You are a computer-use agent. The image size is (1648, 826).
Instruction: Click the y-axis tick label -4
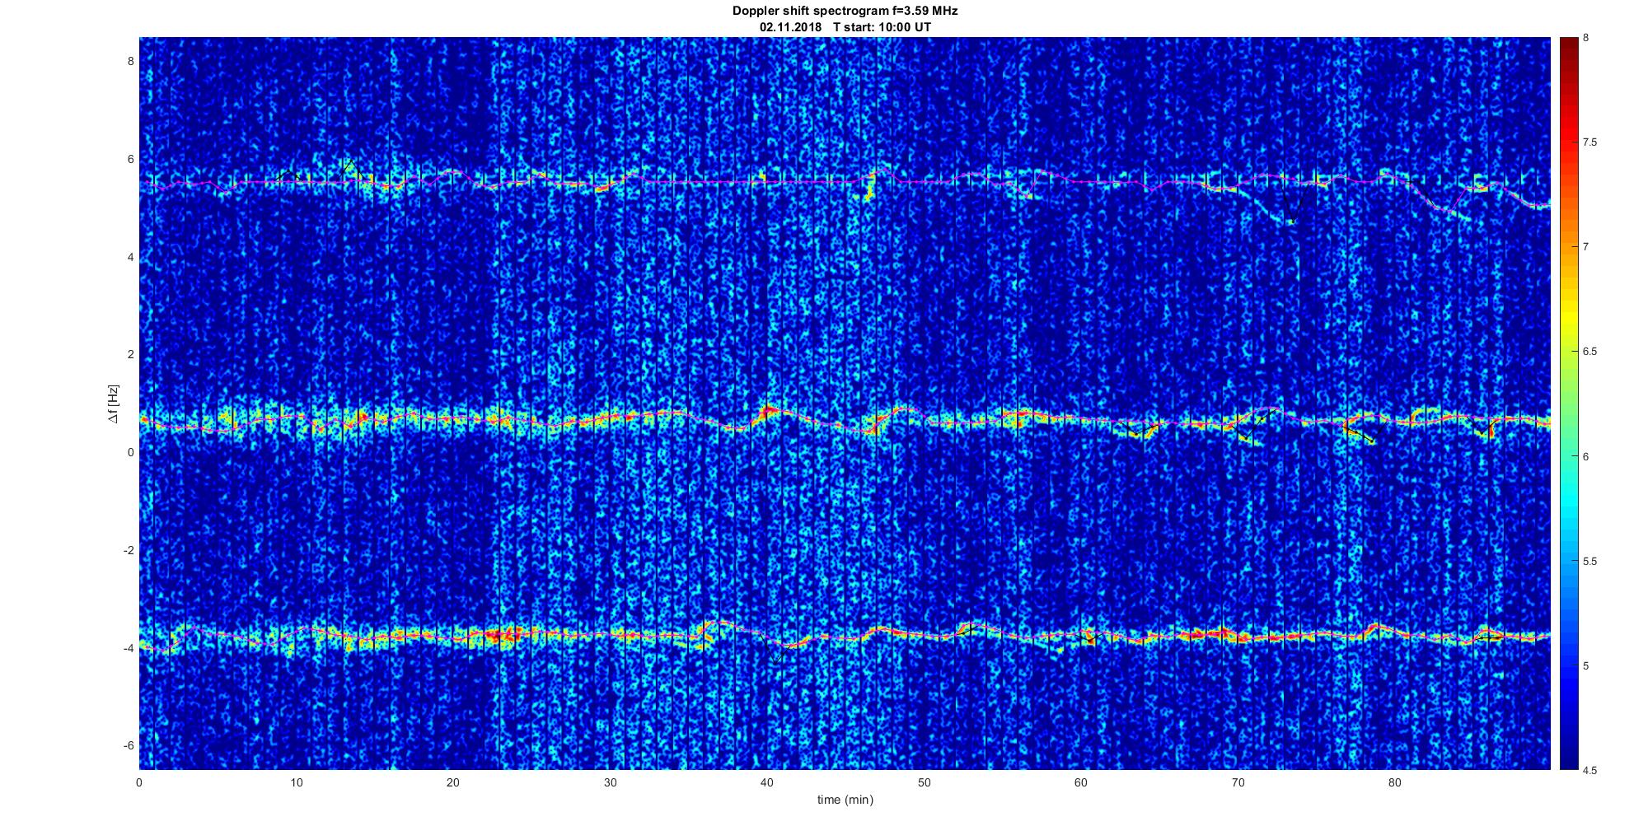click(129, 648)
